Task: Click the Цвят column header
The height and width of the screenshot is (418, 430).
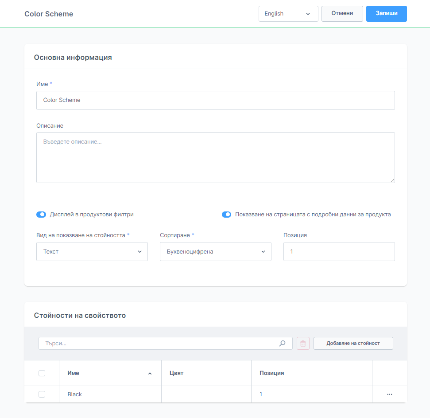Action: [176, 373]
